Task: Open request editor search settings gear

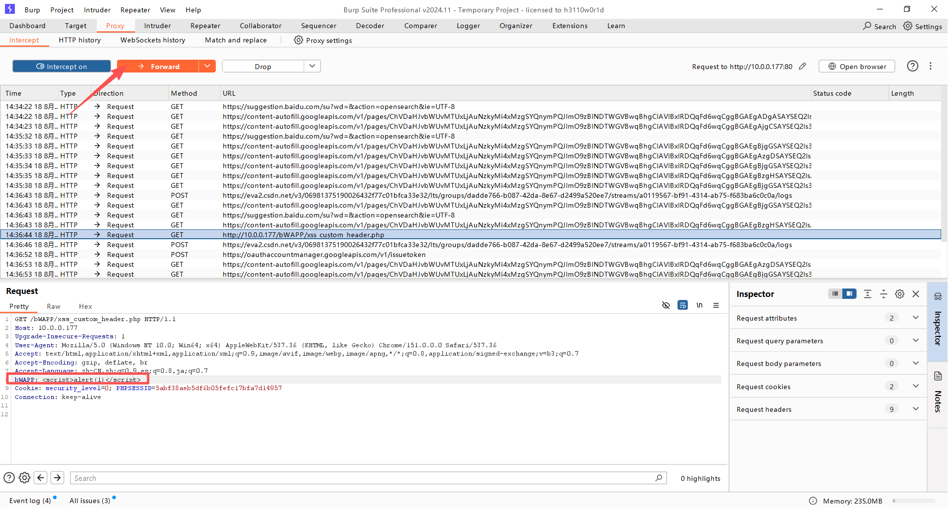Action: (x=25, y=477)
